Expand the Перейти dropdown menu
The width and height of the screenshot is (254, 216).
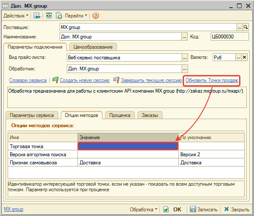[x=76, y=16]
